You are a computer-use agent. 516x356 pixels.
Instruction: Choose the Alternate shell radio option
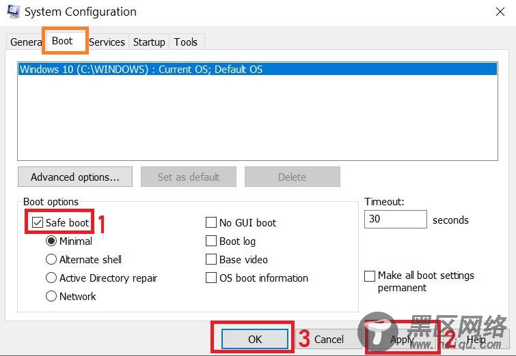[51, 259]
